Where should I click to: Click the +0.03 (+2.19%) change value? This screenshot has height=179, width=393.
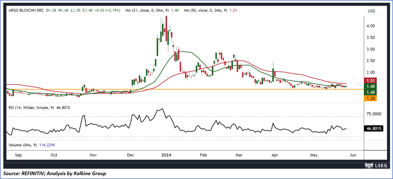[x=108, y=10]
